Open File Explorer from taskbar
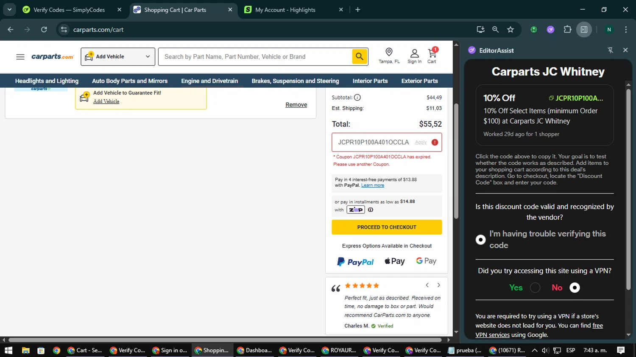Screen dimensions: 636x357 click(25, 350)
